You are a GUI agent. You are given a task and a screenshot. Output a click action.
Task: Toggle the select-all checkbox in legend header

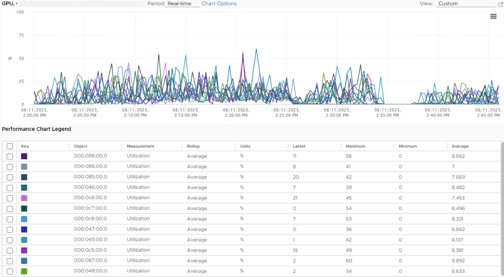point(10,146)
